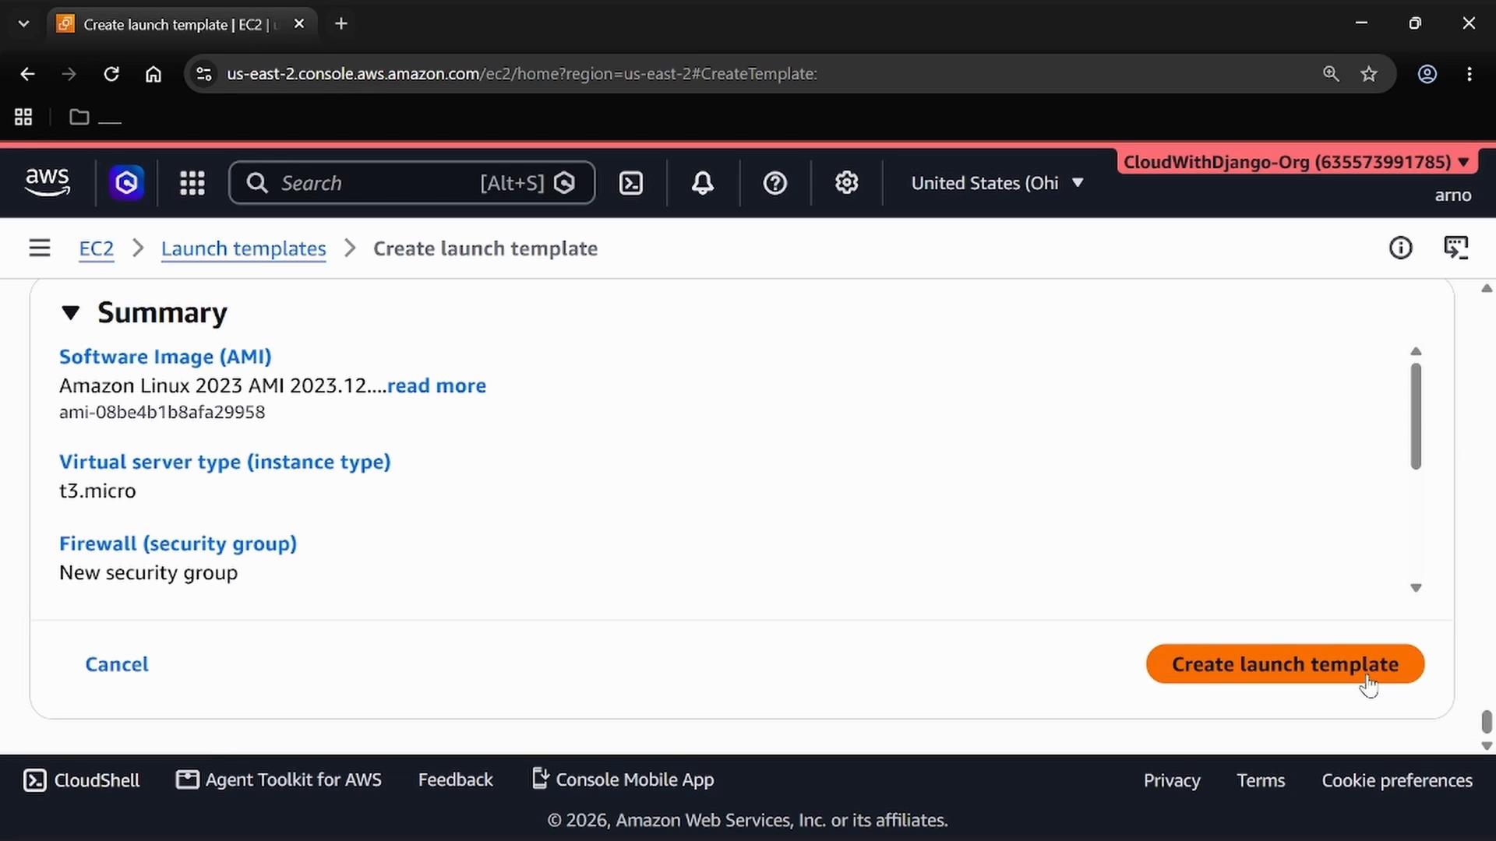
Task: Open the Virtual server type summary link
Action: click(x=224, y=462)
